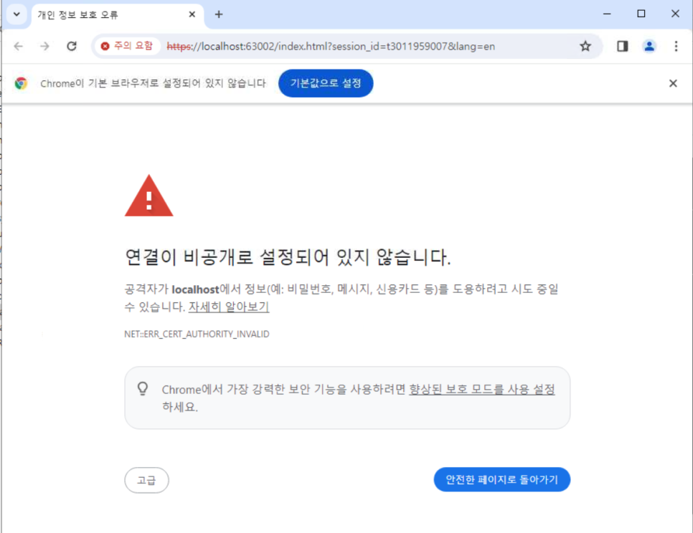
Task: Open '향상된 보호 모드를 사용 설정' link
Action: (482, 390)
